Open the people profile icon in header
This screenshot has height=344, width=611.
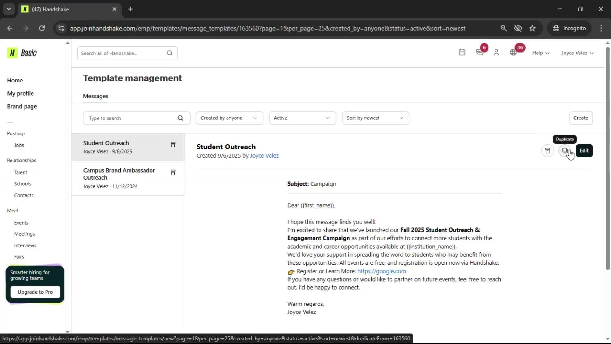[496, 53]
